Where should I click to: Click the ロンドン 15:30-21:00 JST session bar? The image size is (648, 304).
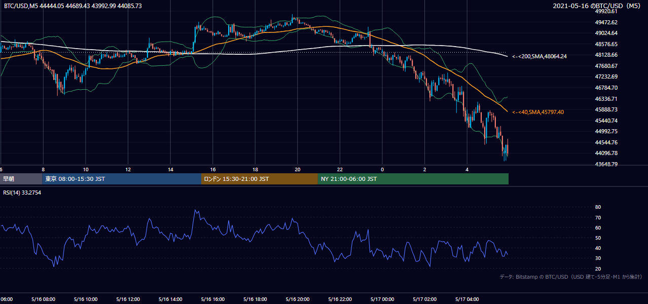260,179
